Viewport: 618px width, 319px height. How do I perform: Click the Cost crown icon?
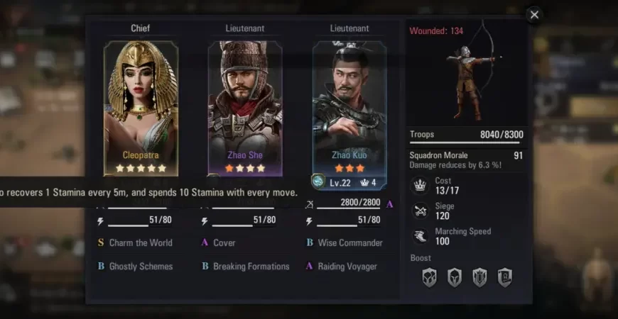point(420,186)
